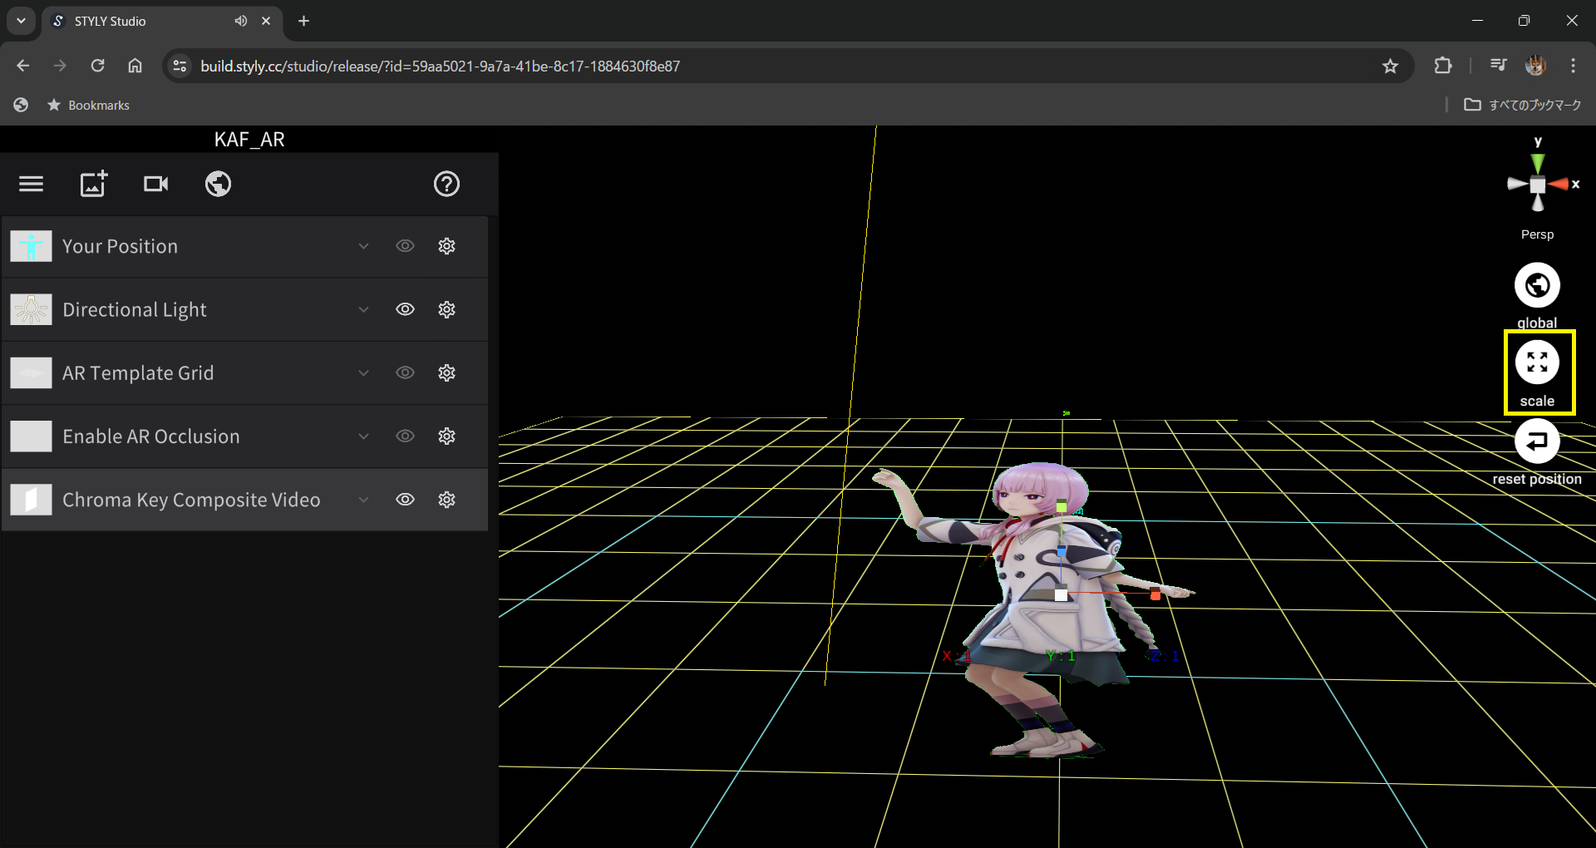Click the center cube of view gizmo
The height and width of the screenshot is (848, 1596).
click(1538, 184)
